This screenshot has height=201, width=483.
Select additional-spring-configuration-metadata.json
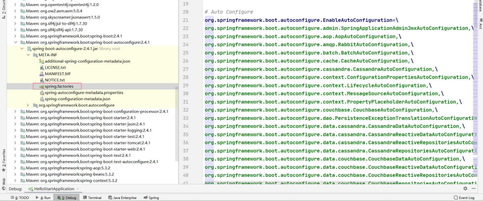click(x=88, y=61)
